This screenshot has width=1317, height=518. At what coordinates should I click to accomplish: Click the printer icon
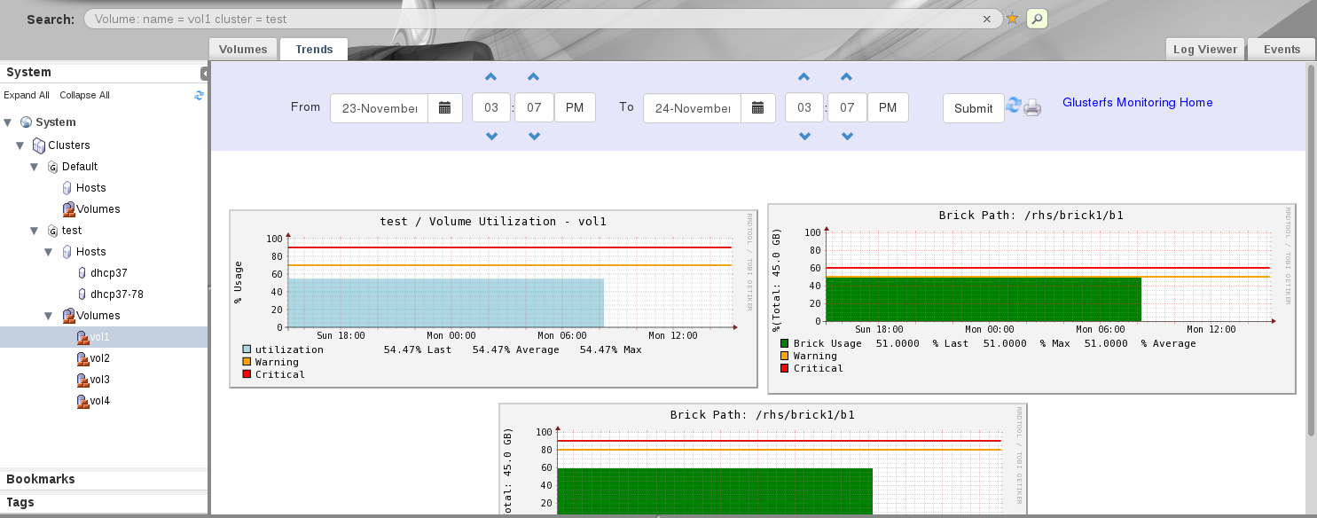tap(1032, 108)
